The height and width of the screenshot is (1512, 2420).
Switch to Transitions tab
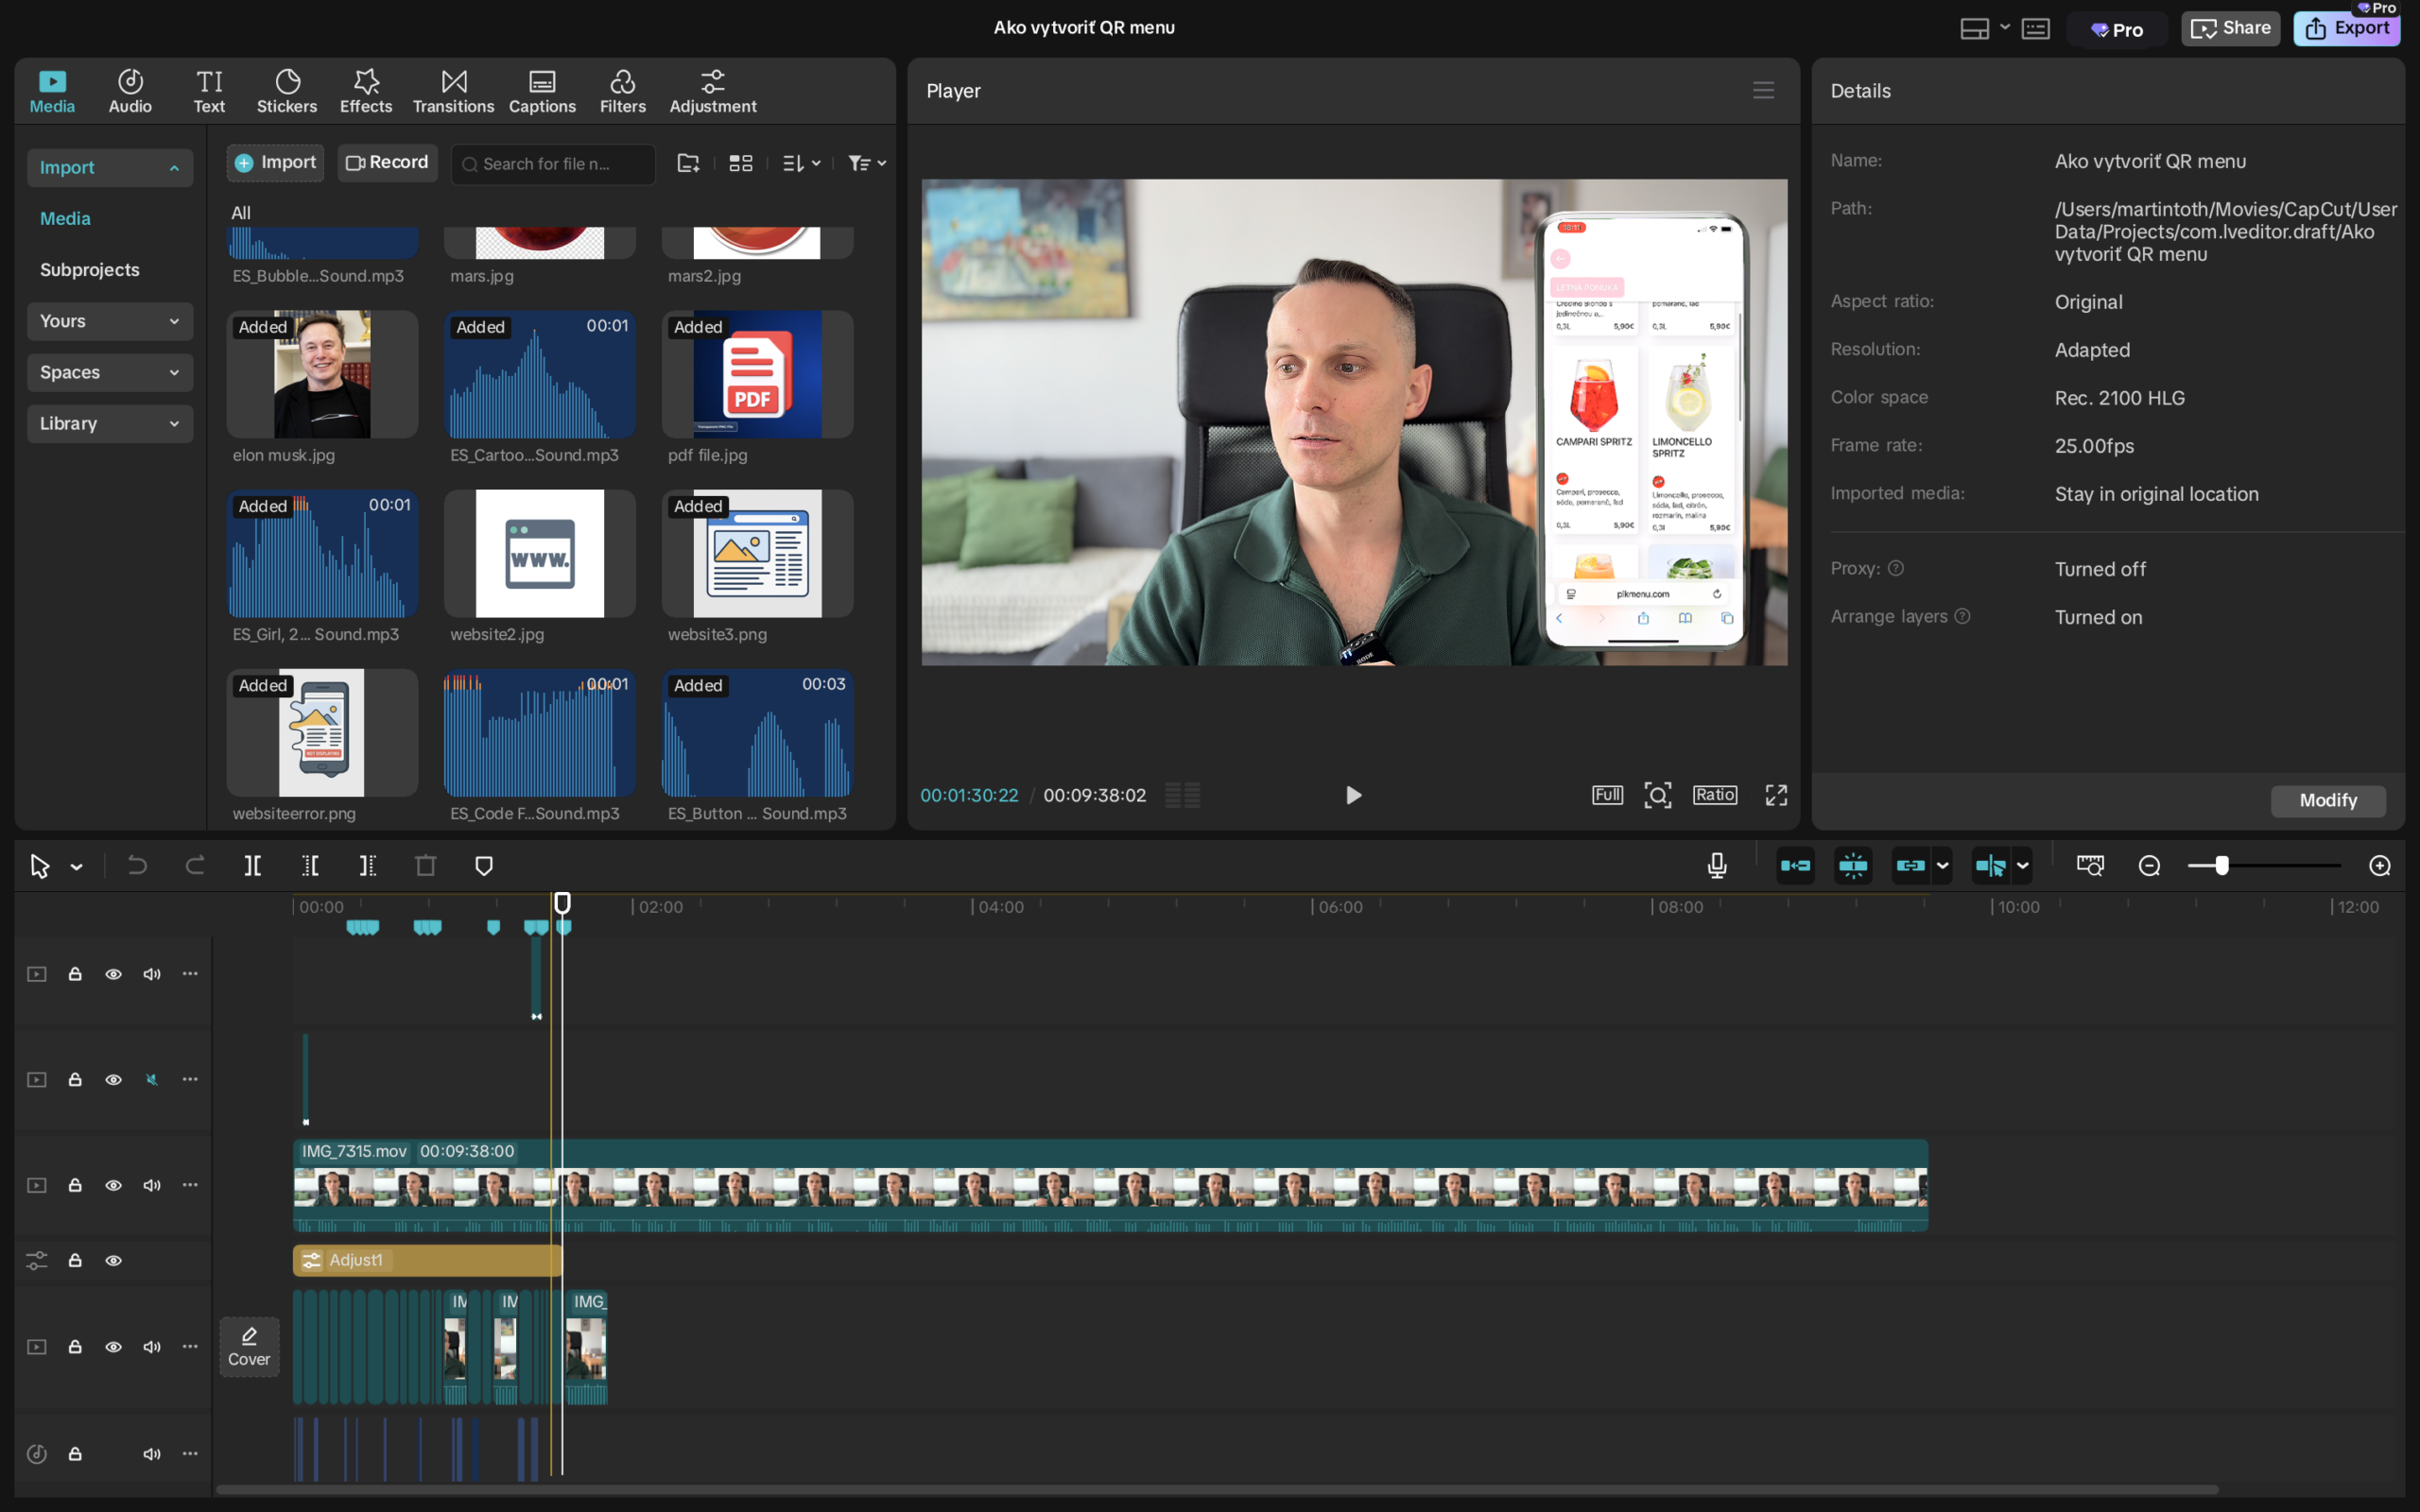pyautogui.click(x=454, y=91)
